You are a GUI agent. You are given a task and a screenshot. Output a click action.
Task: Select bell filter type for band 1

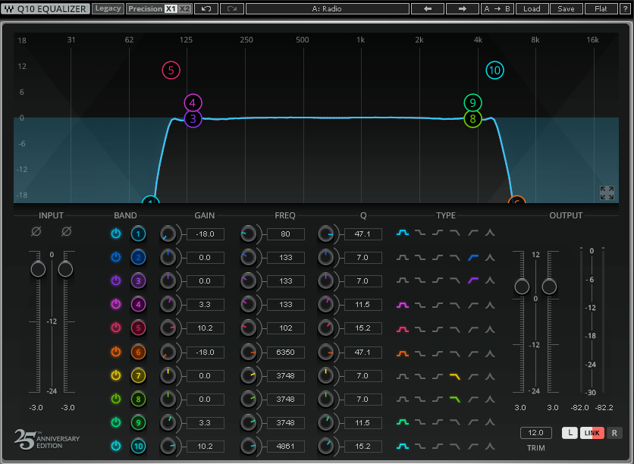coord(402,233)
